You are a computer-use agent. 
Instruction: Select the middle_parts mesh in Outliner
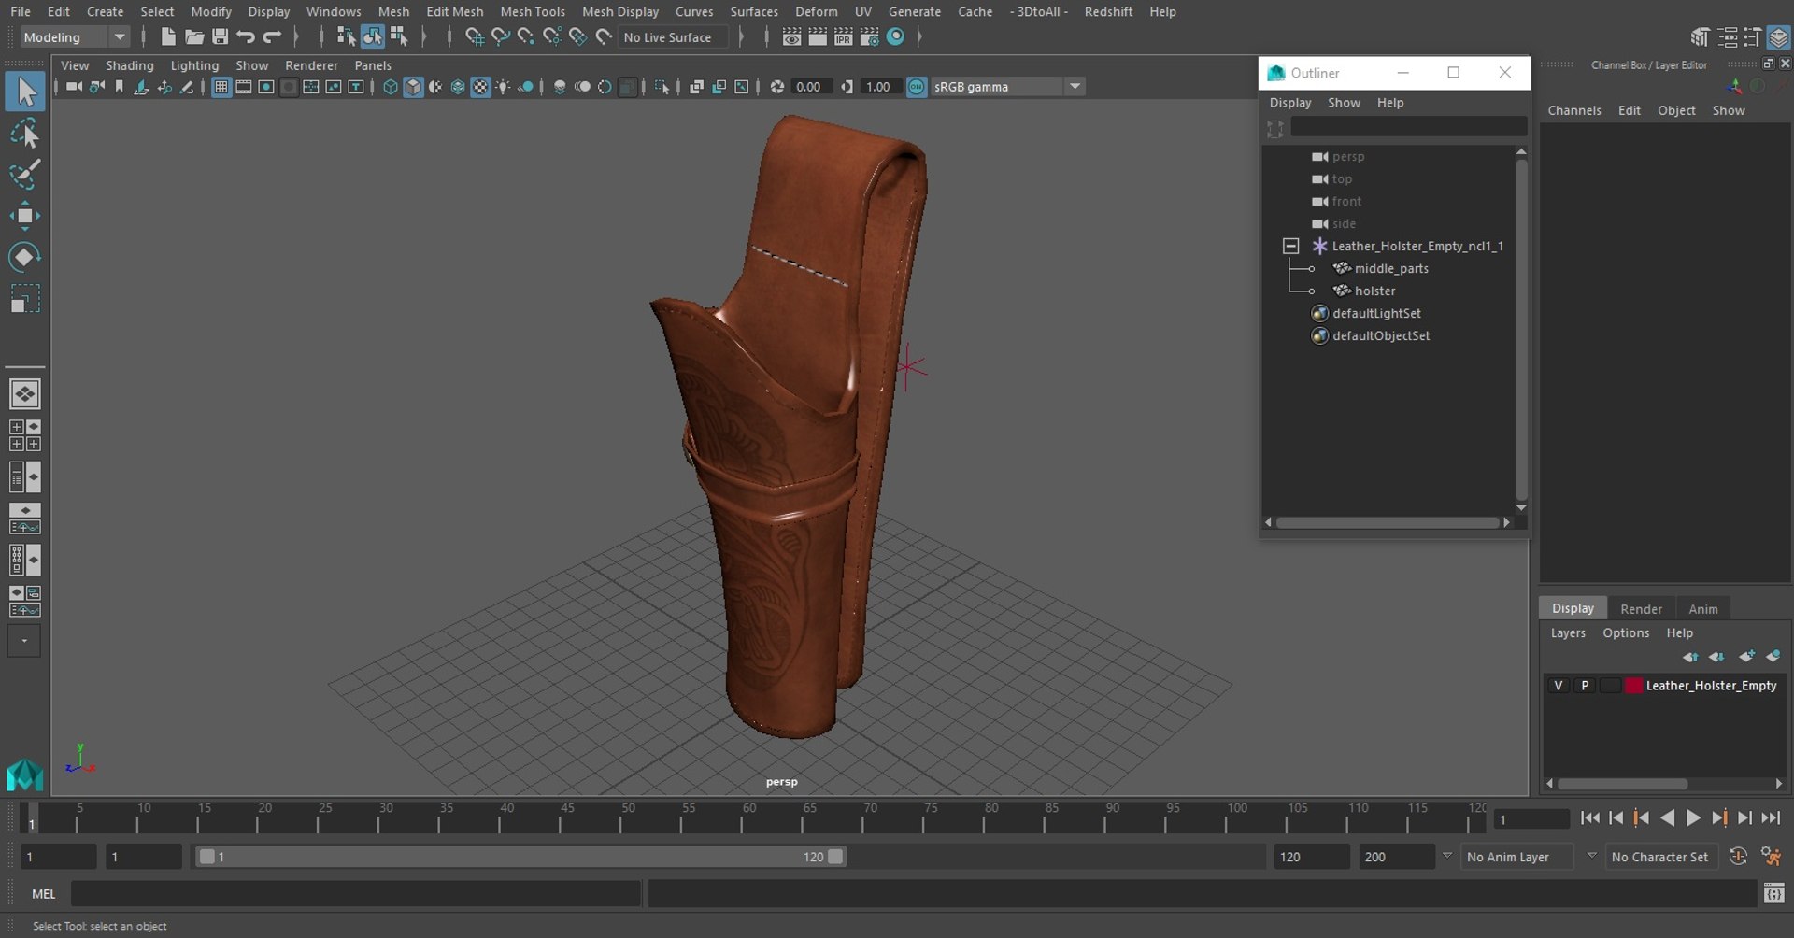click(1391, 269)
